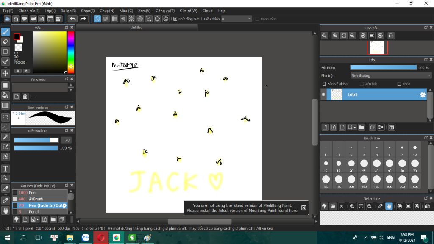Select the Hand tool in left toolbar
The width and height of the screenshot is (434, 244).
click(x=5, y=210)
